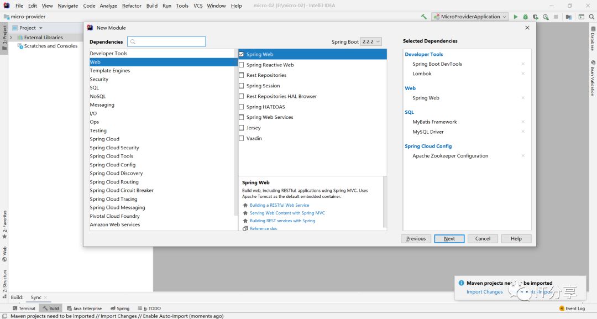
Task: Select Scratches and Consoles in Project tree
Action: pyautogui.click(x=51, y=46)
